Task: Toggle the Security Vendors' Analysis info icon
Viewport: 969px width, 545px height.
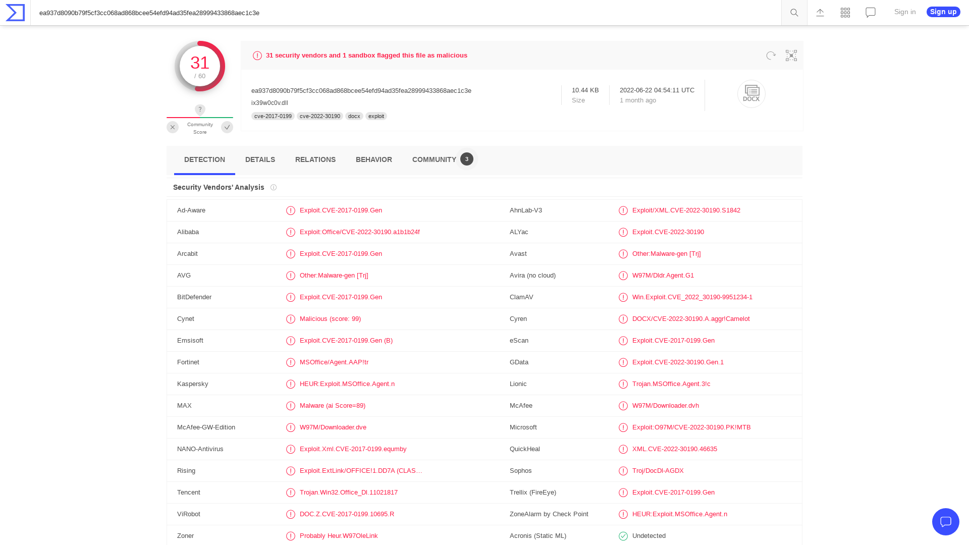Action: coord(273,187)
